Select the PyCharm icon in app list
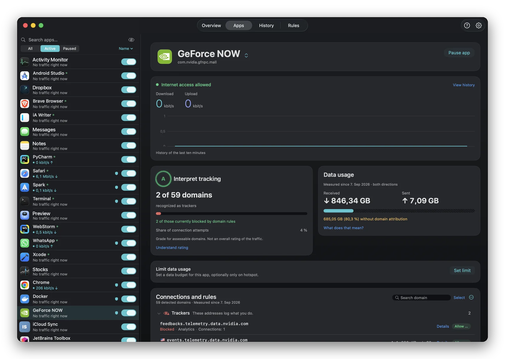The image size is (505, 359). click(25, 159)
